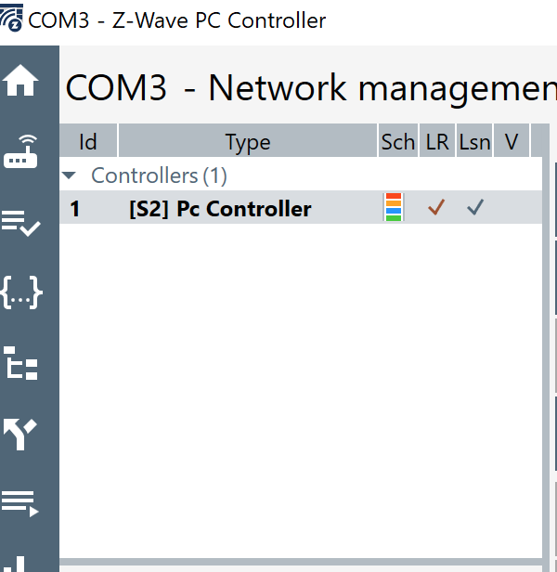The height and width of the screenshot is (572, 557).
Task: Click the LR checkmark for Pc Controller
Action: click(436, 208)
